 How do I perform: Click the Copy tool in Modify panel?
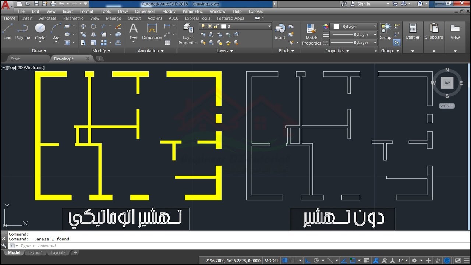[83, 34]
